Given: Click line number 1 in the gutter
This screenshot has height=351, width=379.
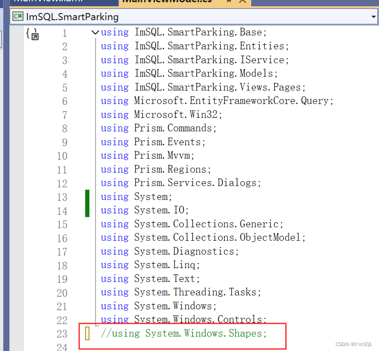Looking at the screenshot, I should 64,32.
